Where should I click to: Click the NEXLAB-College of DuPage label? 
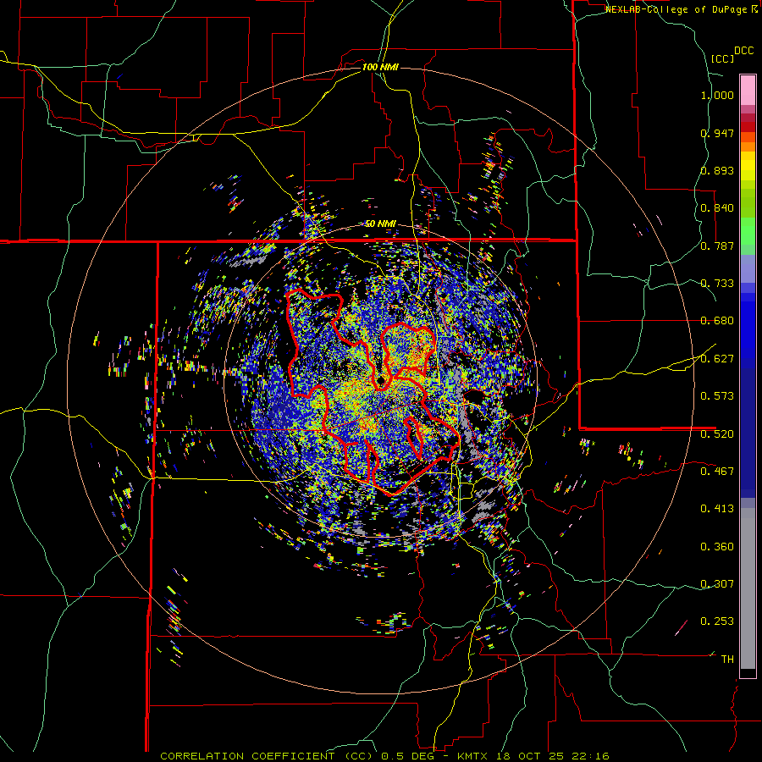click(x=676, y=9)
